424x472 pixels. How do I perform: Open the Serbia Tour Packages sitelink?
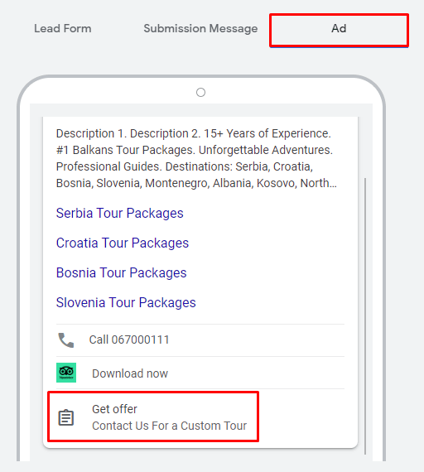point(119,213)
